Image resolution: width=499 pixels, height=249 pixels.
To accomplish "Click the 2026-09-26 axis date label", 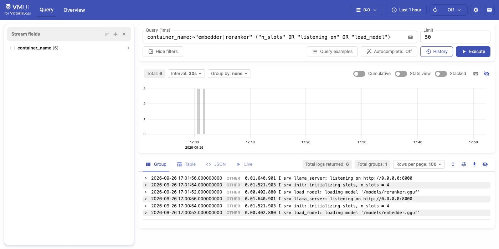I will (194, 147).
